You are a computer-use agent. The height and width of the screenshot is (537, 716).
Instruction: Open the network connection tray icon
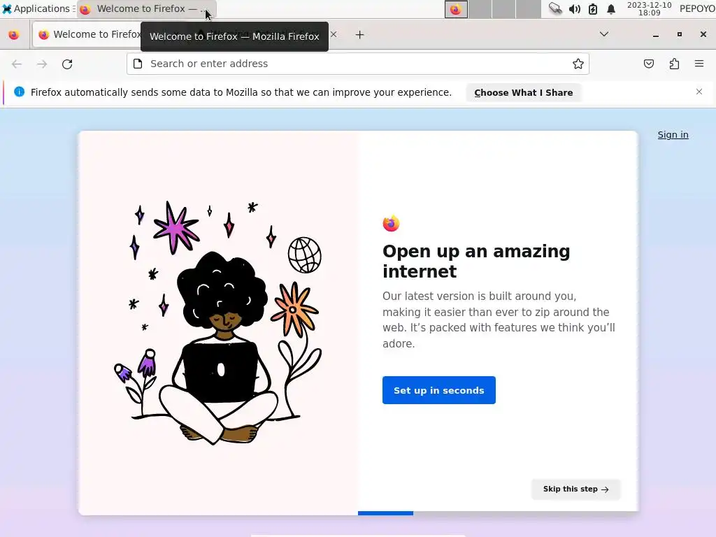point(555,8)
